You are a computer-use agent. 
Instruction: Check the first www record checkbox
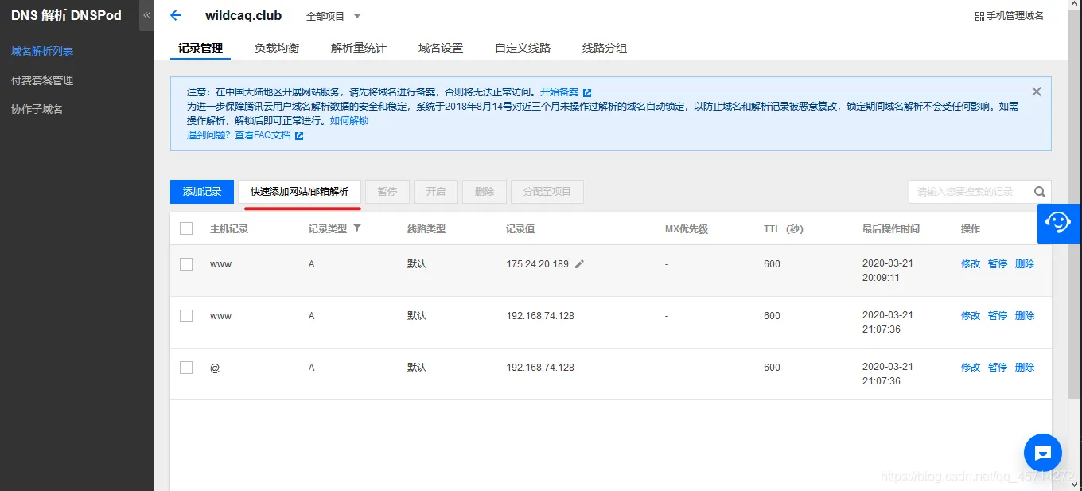(185, 263)
